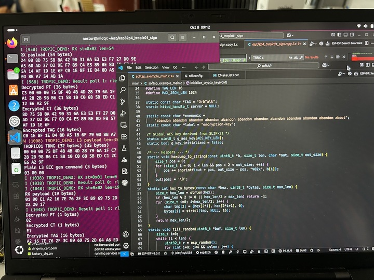374x280 pixels.
Task: Open the Testing flask view in activity bar
Action: (x=124, y=148)
